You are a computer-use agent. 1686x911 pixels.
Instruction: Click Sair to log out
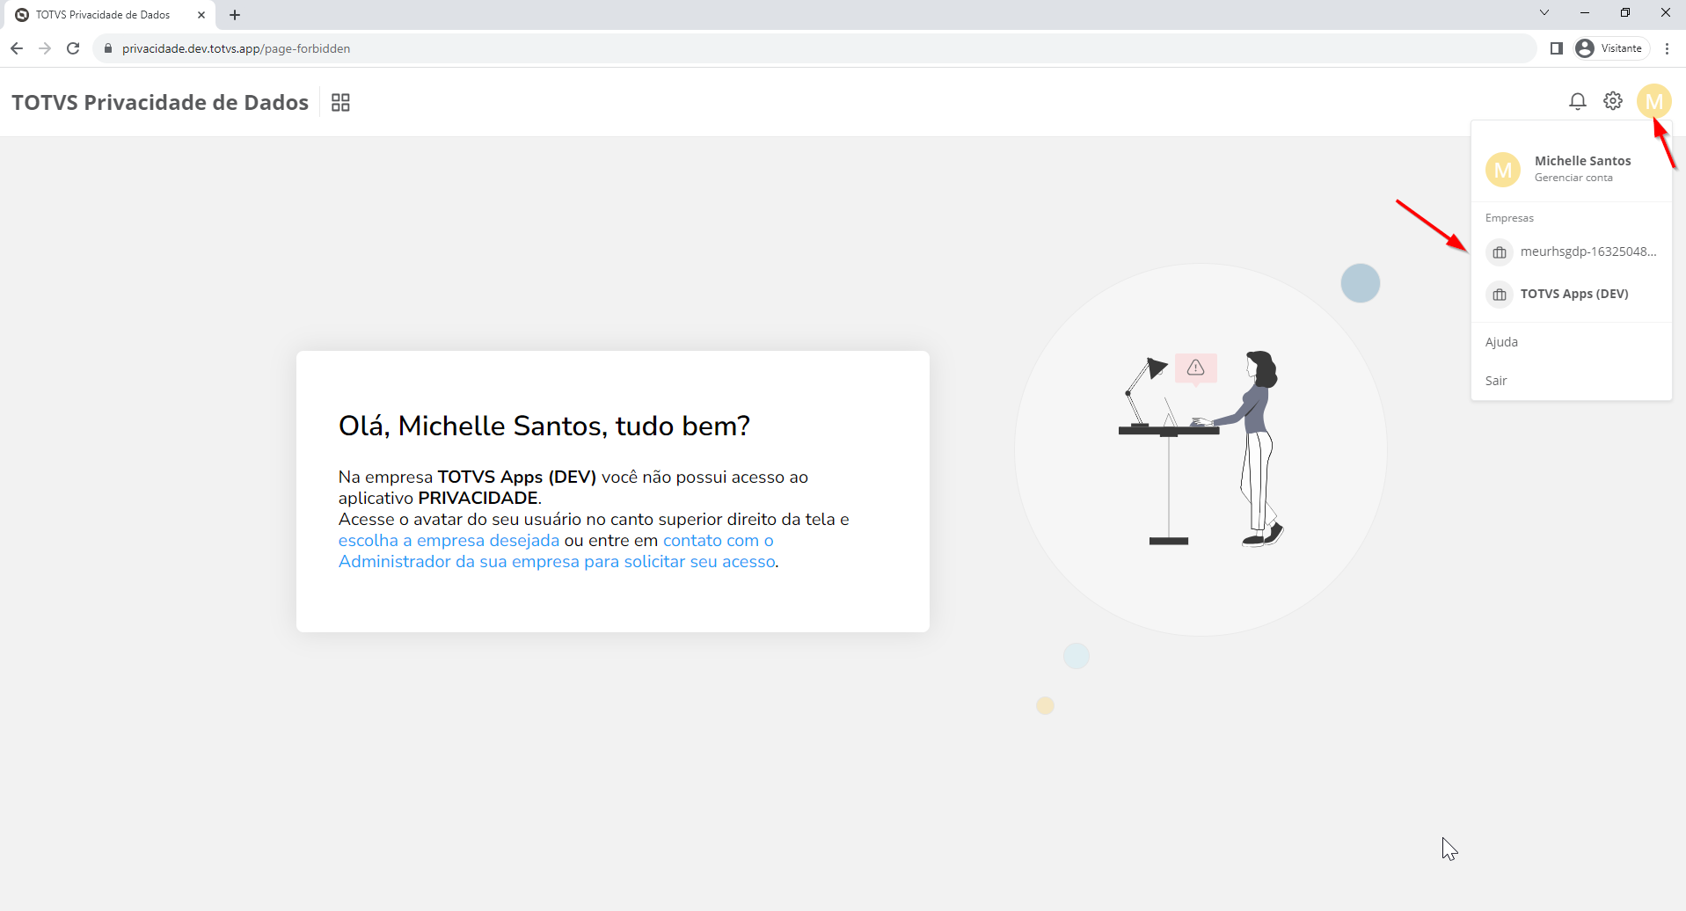(x=1496, y=381)
